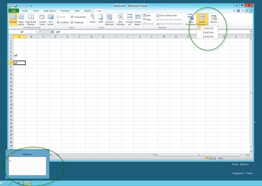Select cell A5 containing sdf
This screenshot has height=186, width=262.
[x=19, y=55]
